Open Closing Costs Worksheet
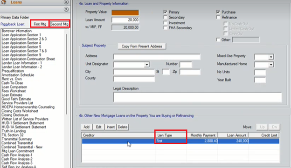The image size is (291, 168). pos(20,111)
